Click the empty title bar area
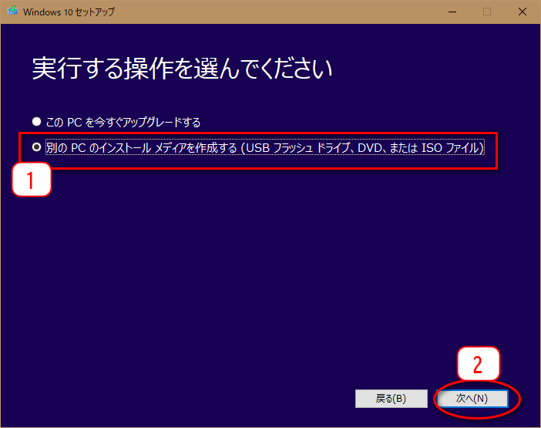Image resolution: width=541 pixels, height=428 pixels. (270, 12)
